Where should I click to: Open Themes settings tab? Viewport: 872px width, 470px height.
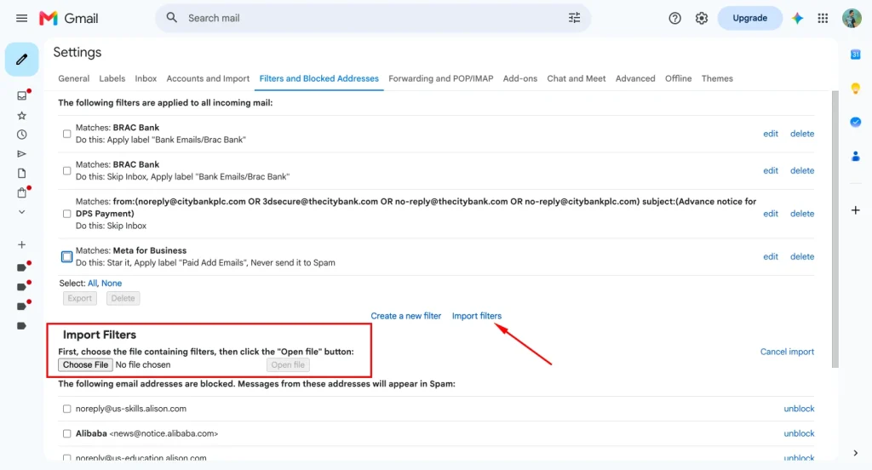(717, 78)
